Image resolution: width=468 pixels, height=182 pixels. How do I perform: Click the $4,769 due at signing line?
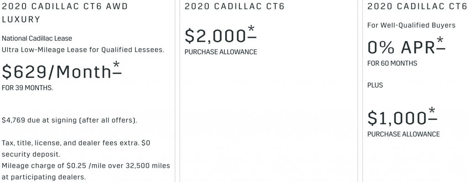click(69, 120)
